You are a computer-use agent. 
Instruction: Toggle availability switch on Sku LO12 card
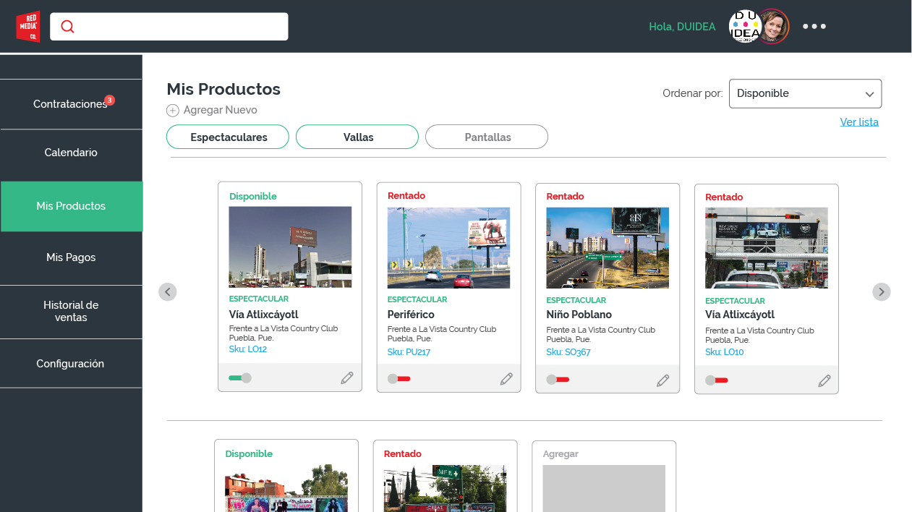[239, 378]
